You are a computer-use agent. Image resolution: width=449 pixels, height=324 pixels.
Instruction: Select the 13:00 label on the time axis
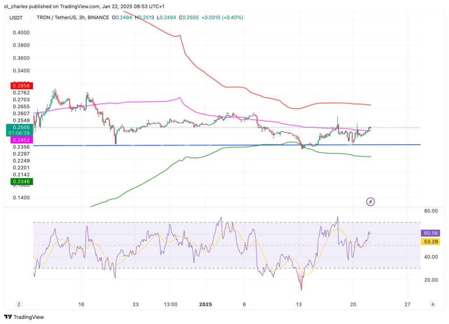click(171, 304)
